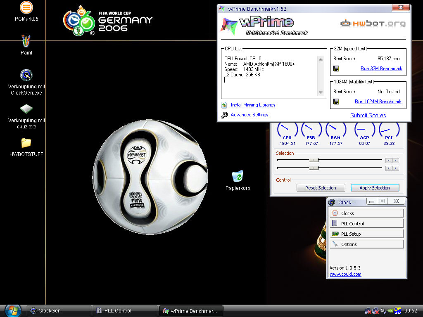Switch to wPrime Benchmark taskbar button

click(x=191, y=311)
